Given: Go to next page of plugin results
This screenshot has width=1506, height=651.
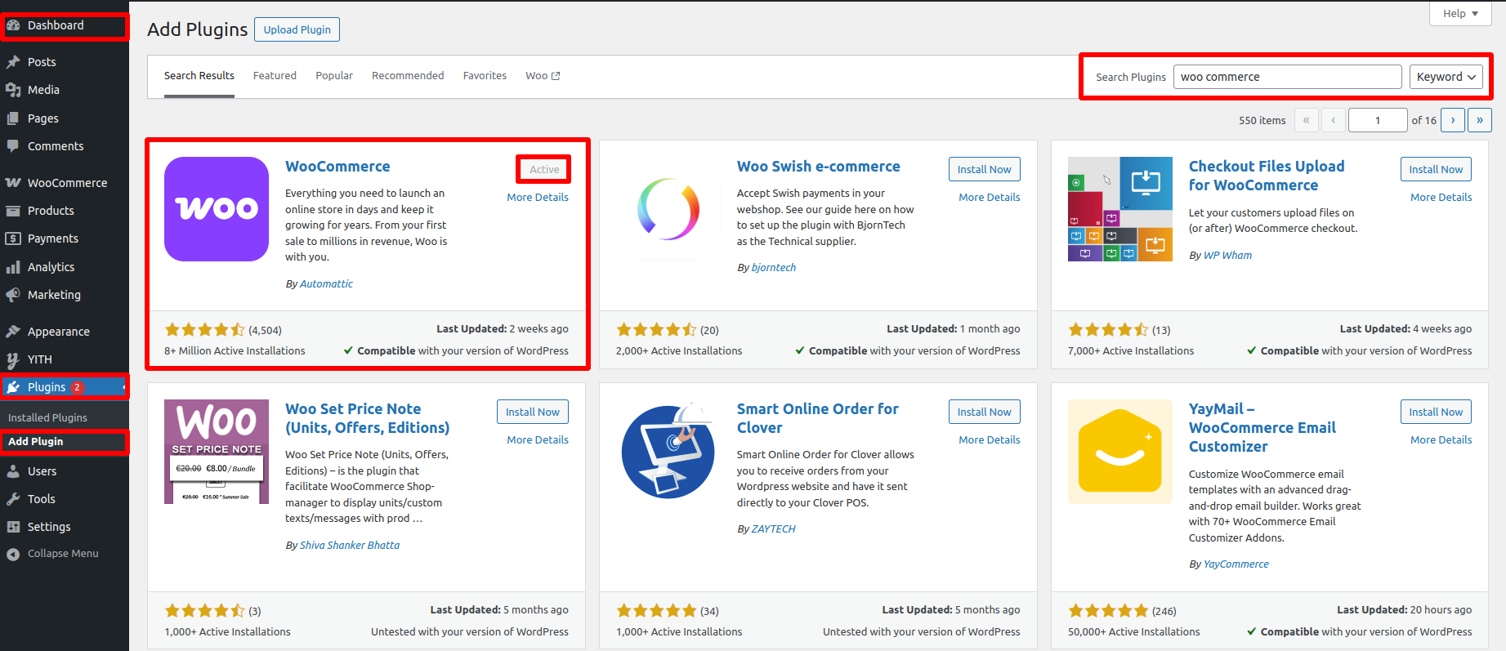Looking at the screenshot, I should tap(1452, 120).
